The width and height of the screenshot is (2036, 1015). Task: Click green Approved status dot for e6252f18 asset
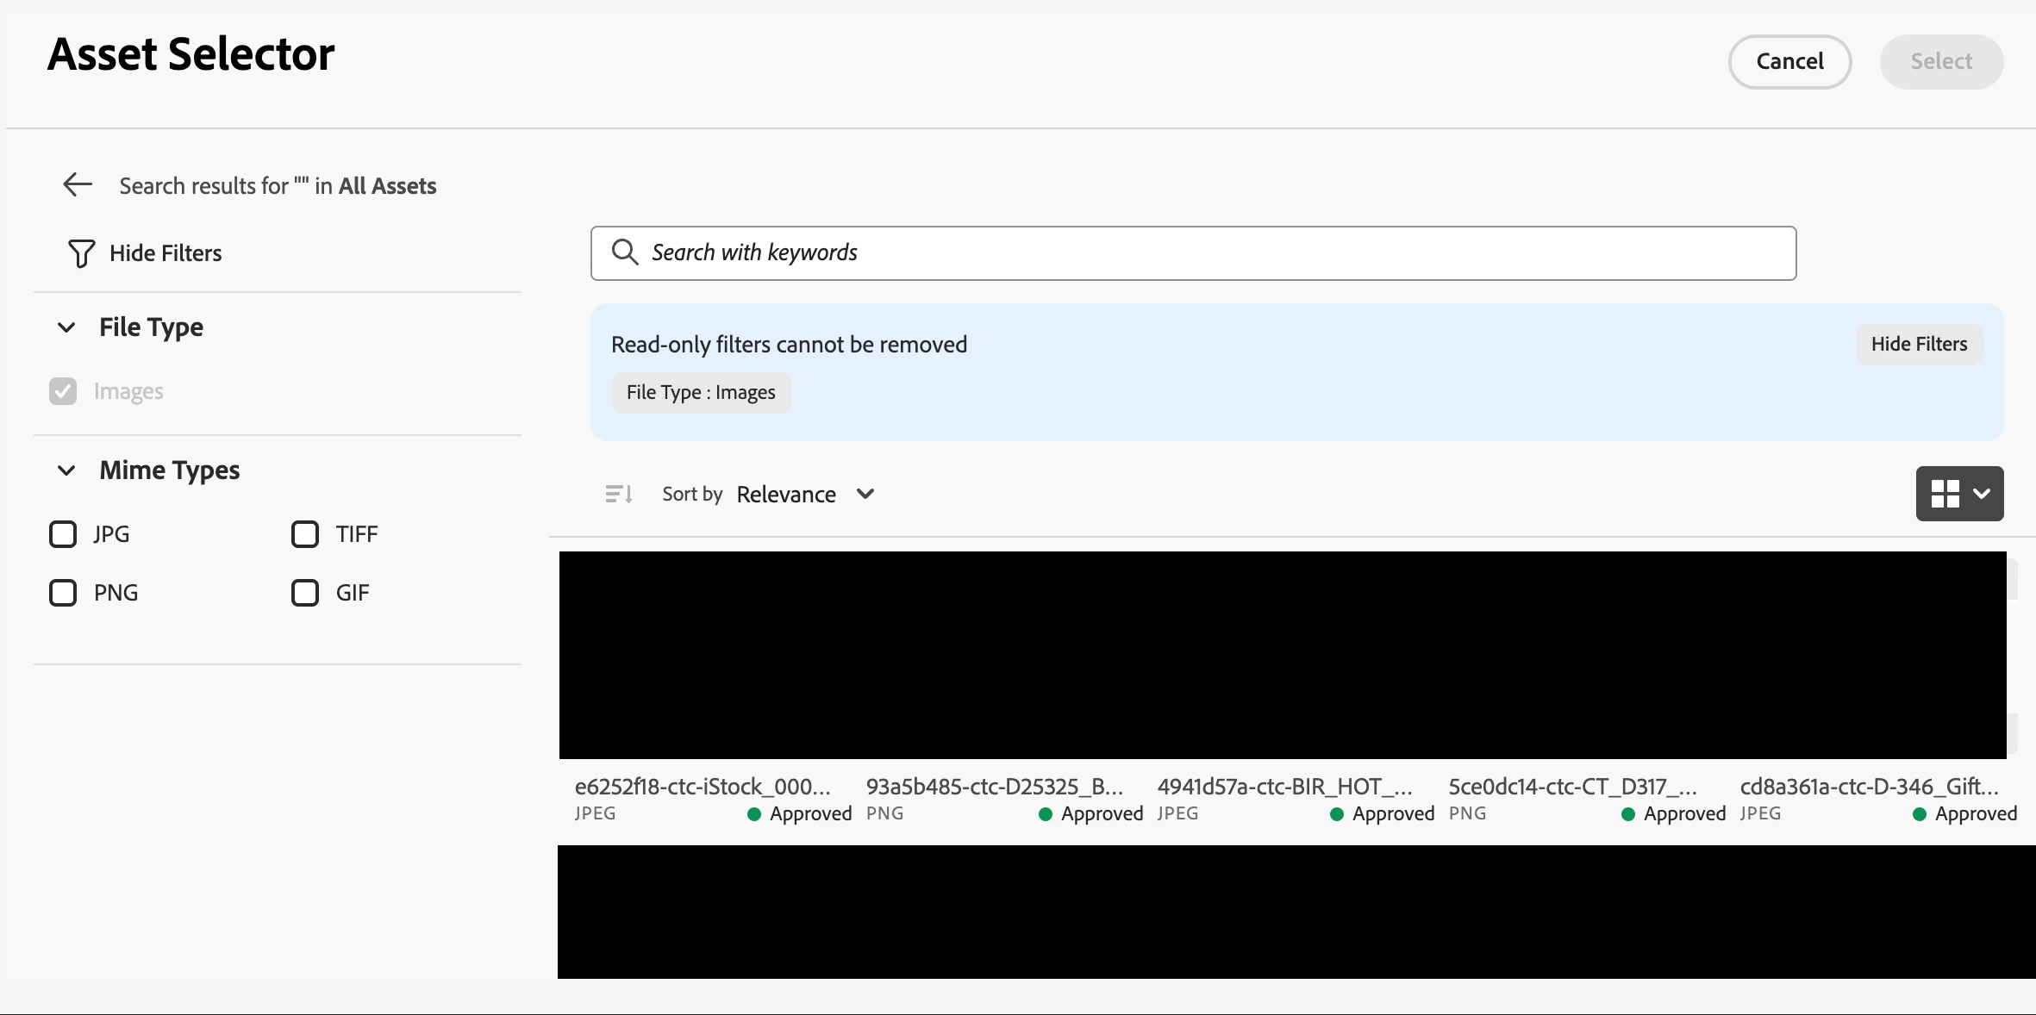[x=754, y=814]
